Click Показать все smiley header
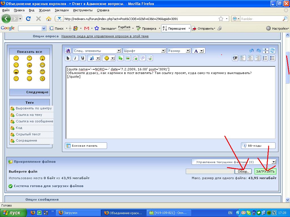Viewport: 290px width, 217px height. click(x=29, y=52)
